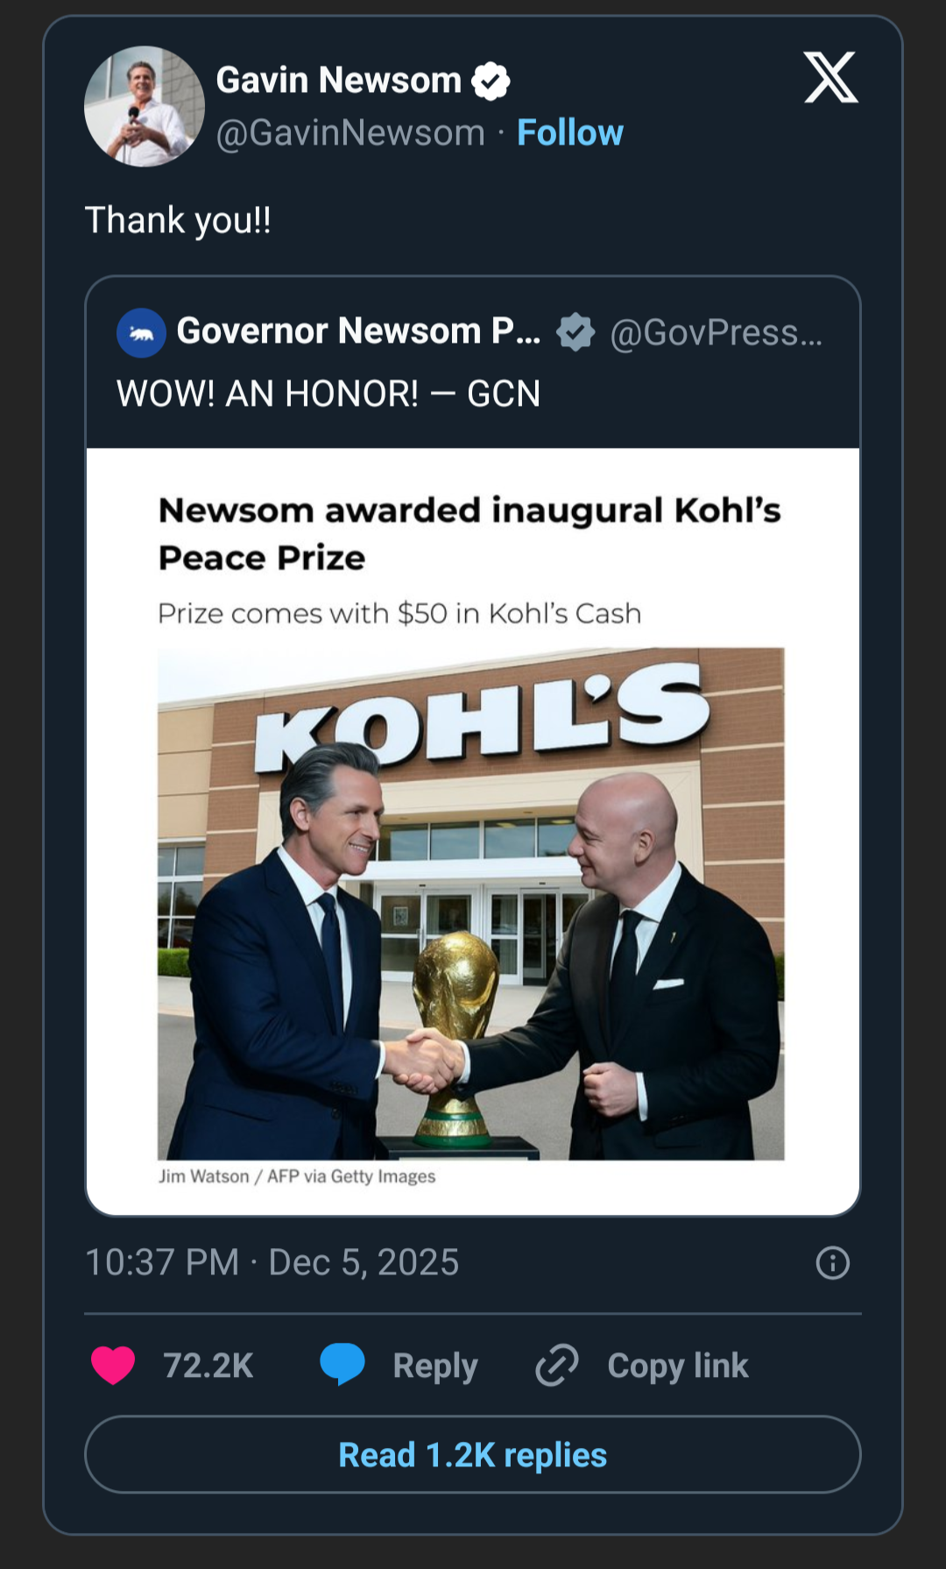Open the @GavinNewsom handle link
The image size is (946, 1569).
pyautogui.click(x=350, y=133)
